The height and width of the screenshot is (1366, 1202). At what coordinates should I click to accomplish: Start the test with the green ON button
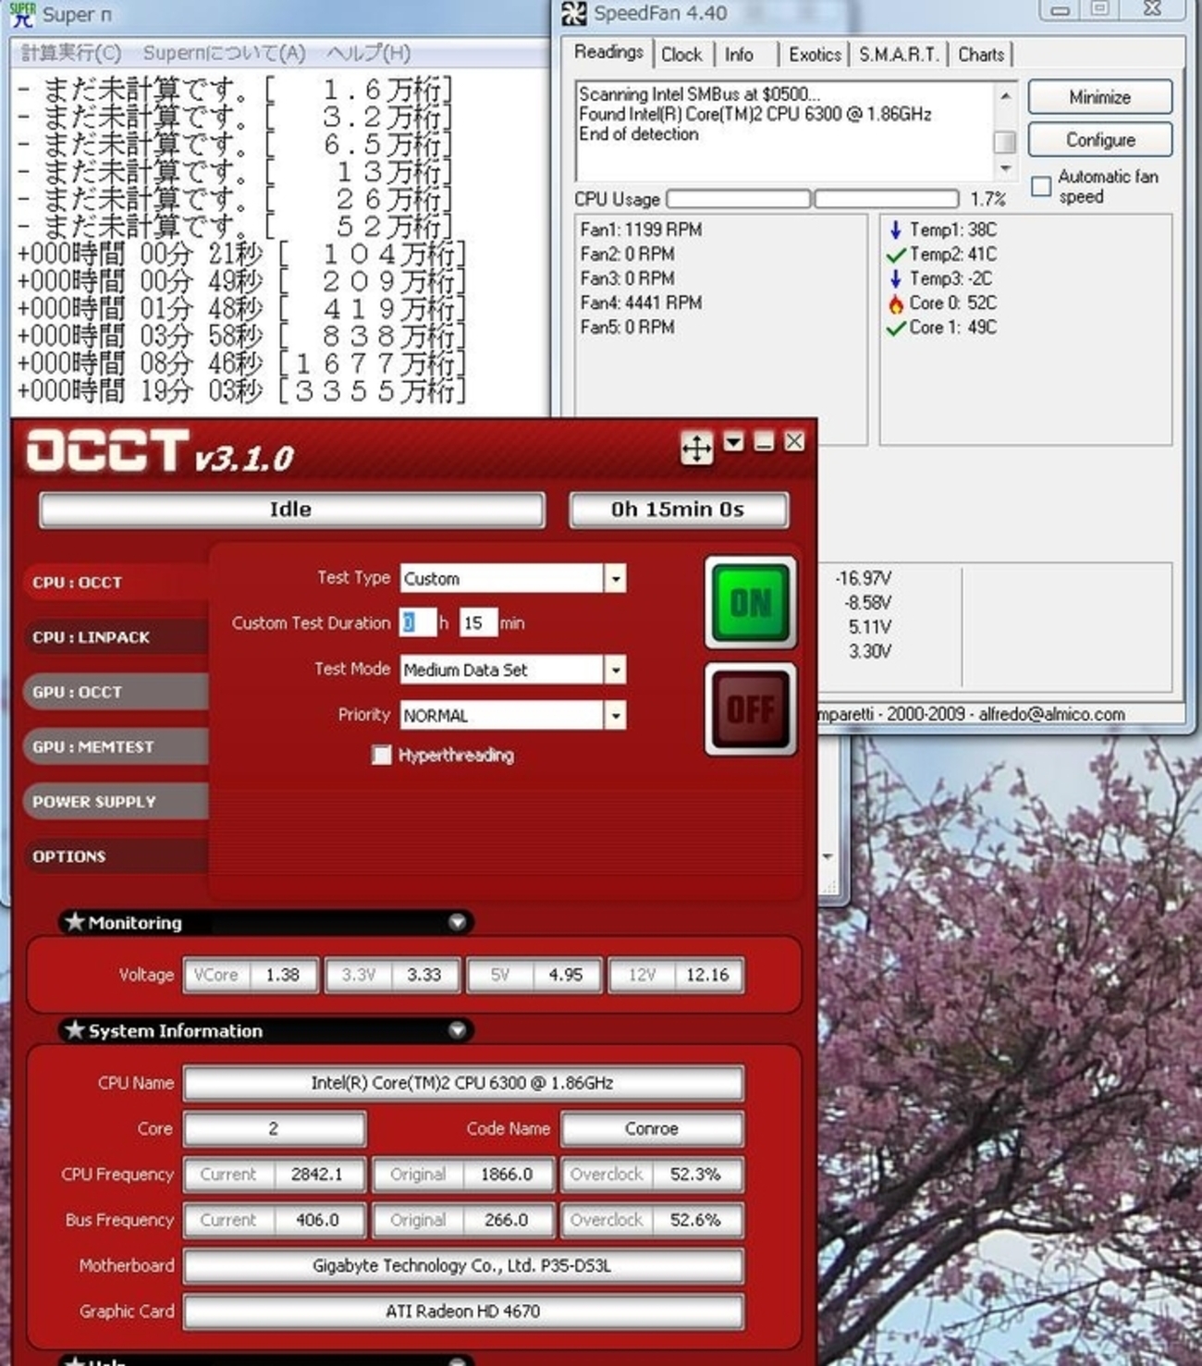pos(750,602)
